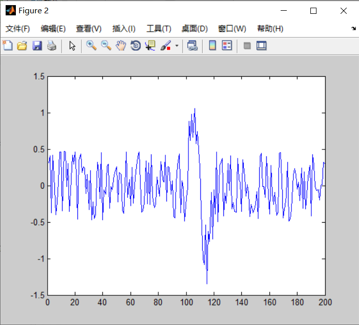The width and height of the screenshot is (359, 325).
Task: Save the figure using the floppy disk icon
Action: coord(37,46)
